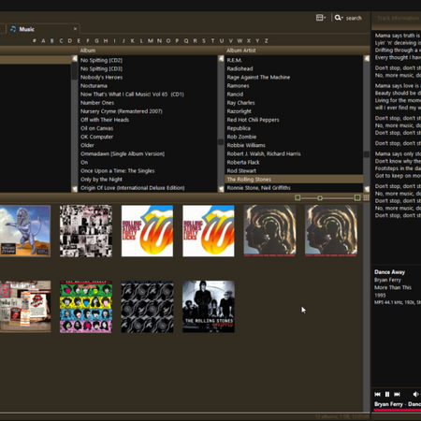Pause the playing track
The image size is (421, 421).
pyautogui.click(x=387, y=394)
